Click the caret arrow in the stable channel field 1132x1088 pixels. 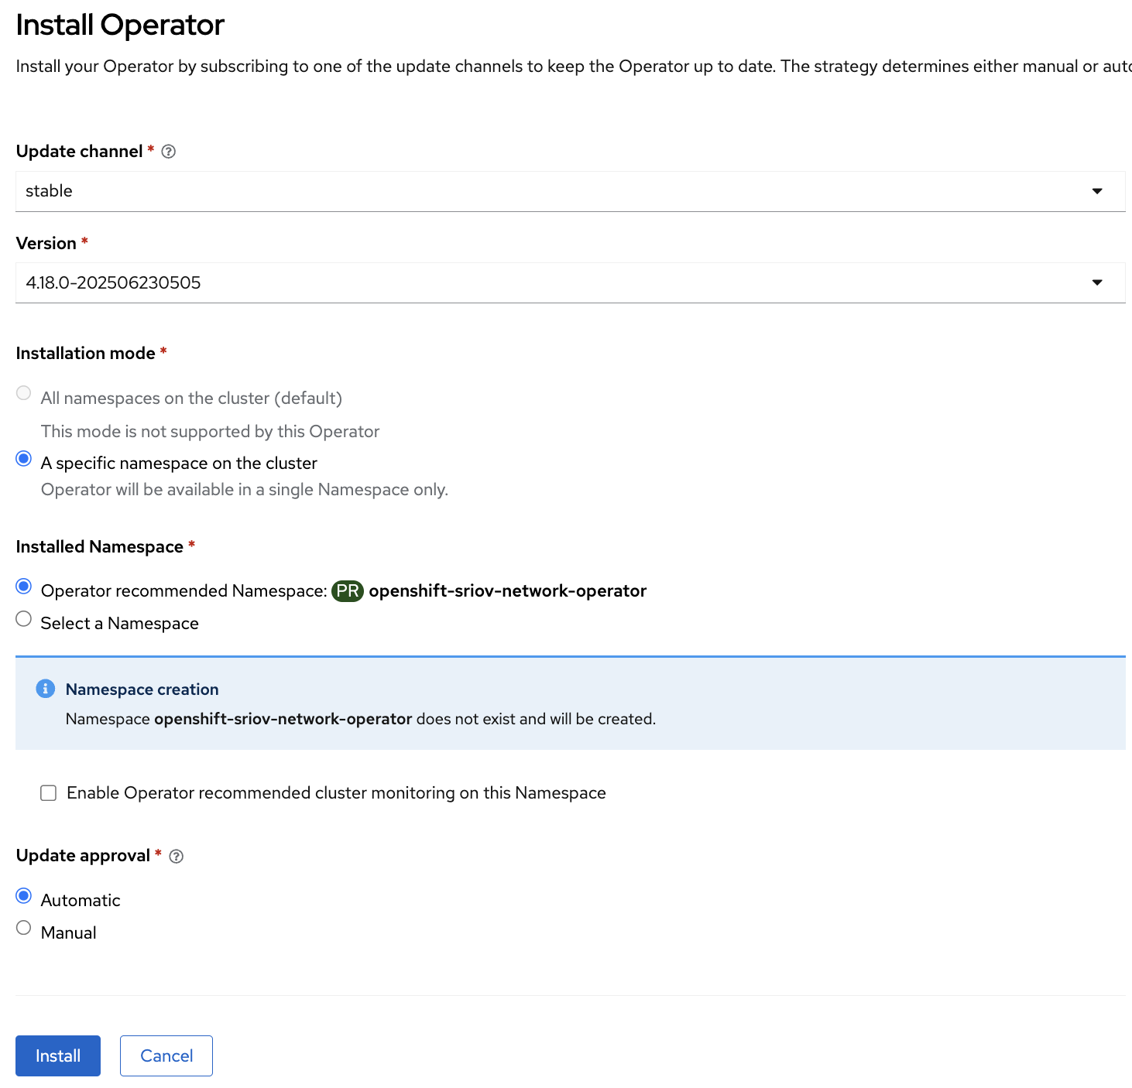click(x=1096, y=191)
